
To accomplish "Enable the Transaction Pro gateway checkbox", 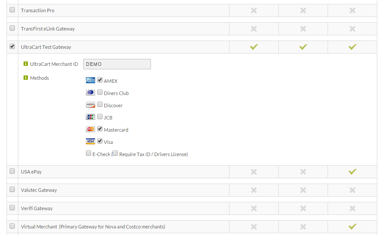I will click(x=12, y=10).
